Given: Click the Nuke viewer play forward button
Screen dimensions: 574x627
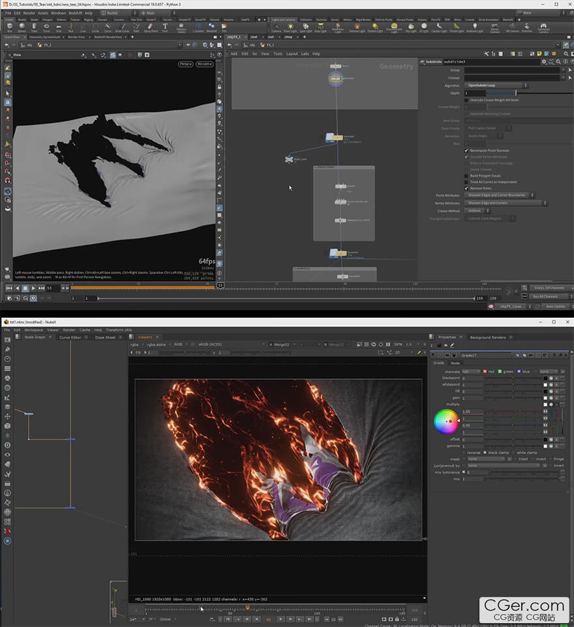Looking at the screenshot, I should [280, 619].
